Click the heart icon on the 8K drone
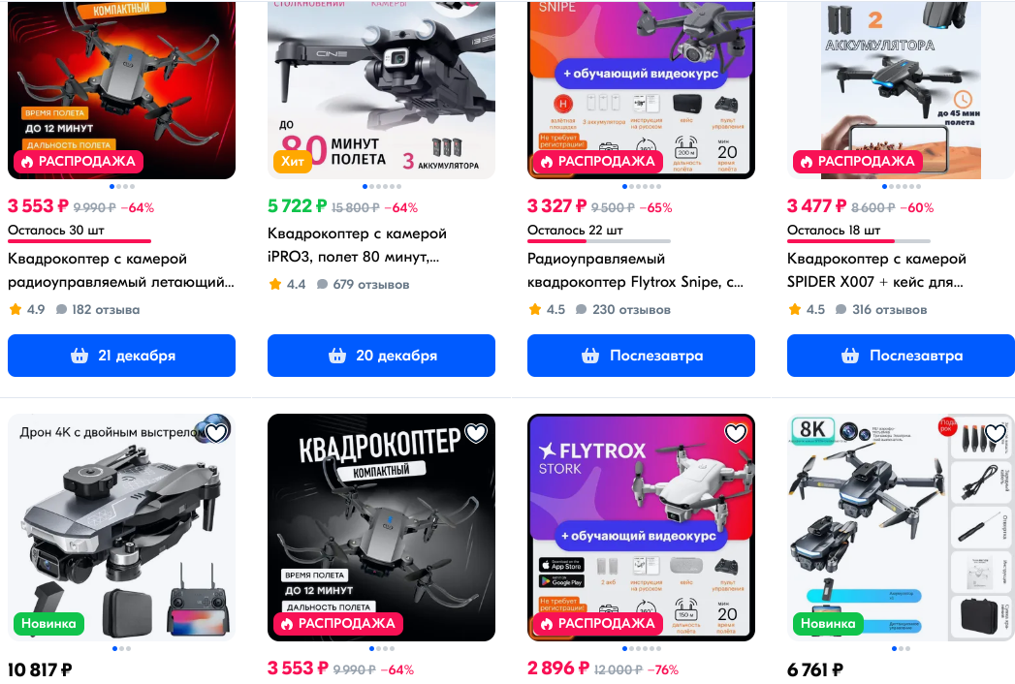 [996, 433]
